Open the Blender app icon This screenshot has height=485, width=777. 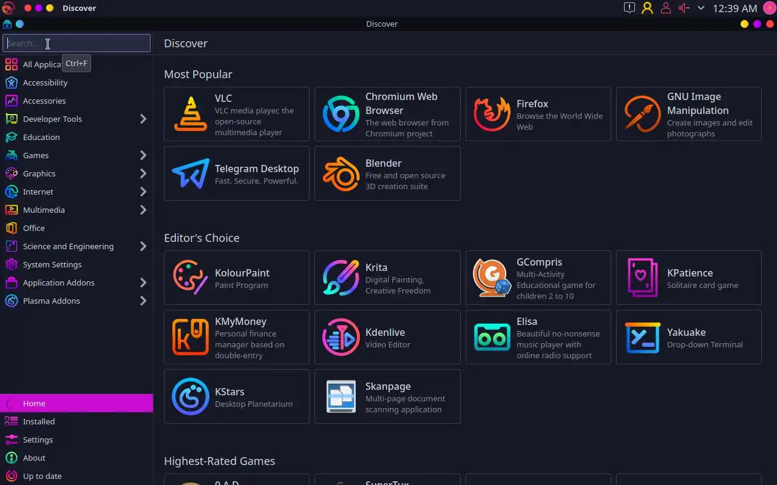coord(341,173)
